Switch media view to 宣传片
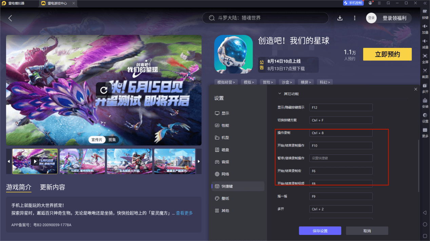Image resolution: width=430 pixels, height=241 pixels. 97,140
